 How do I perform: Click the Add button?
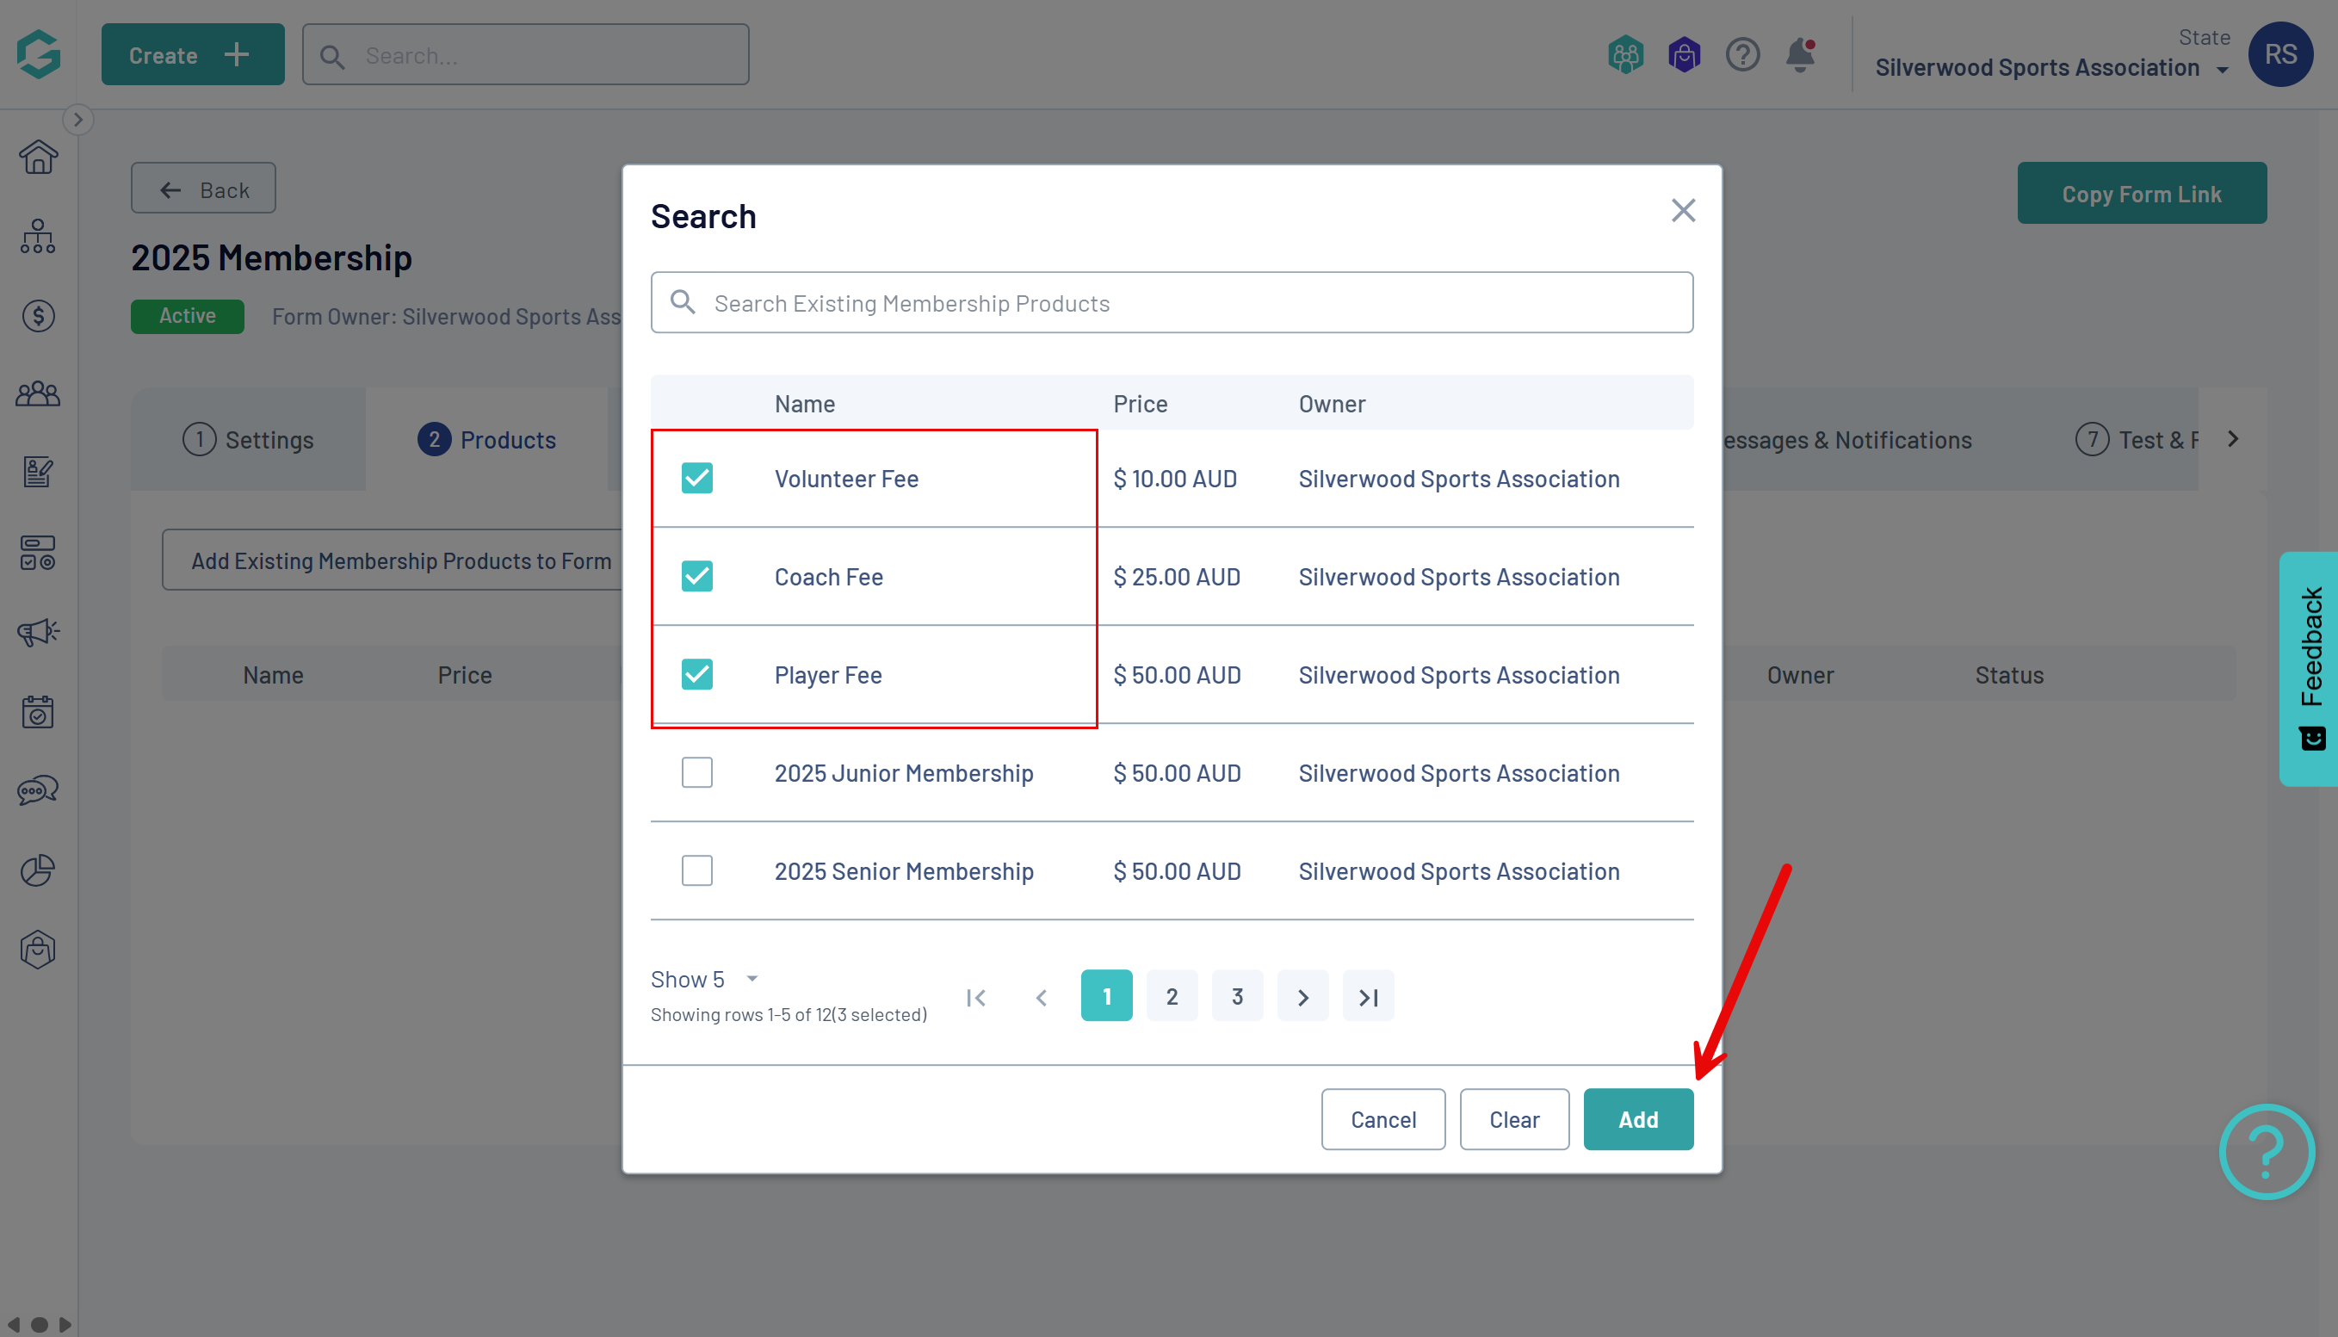click(x=1637, y=1119)
